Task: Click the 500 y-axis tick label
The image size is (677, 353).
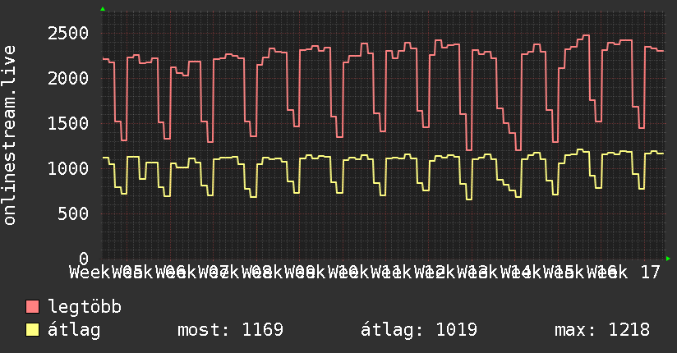Action: 74,214
